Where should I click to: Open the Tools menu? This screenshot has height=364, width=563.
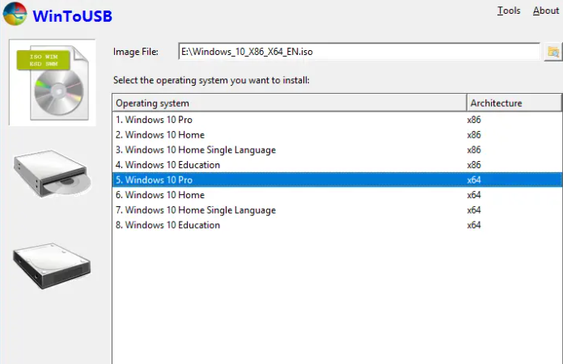pyautogui.click(x=509, y=11)
